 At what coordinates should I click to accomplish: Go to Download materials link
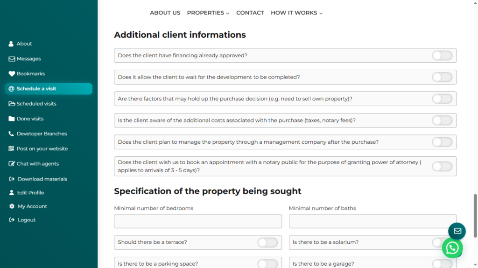(42, 179)
